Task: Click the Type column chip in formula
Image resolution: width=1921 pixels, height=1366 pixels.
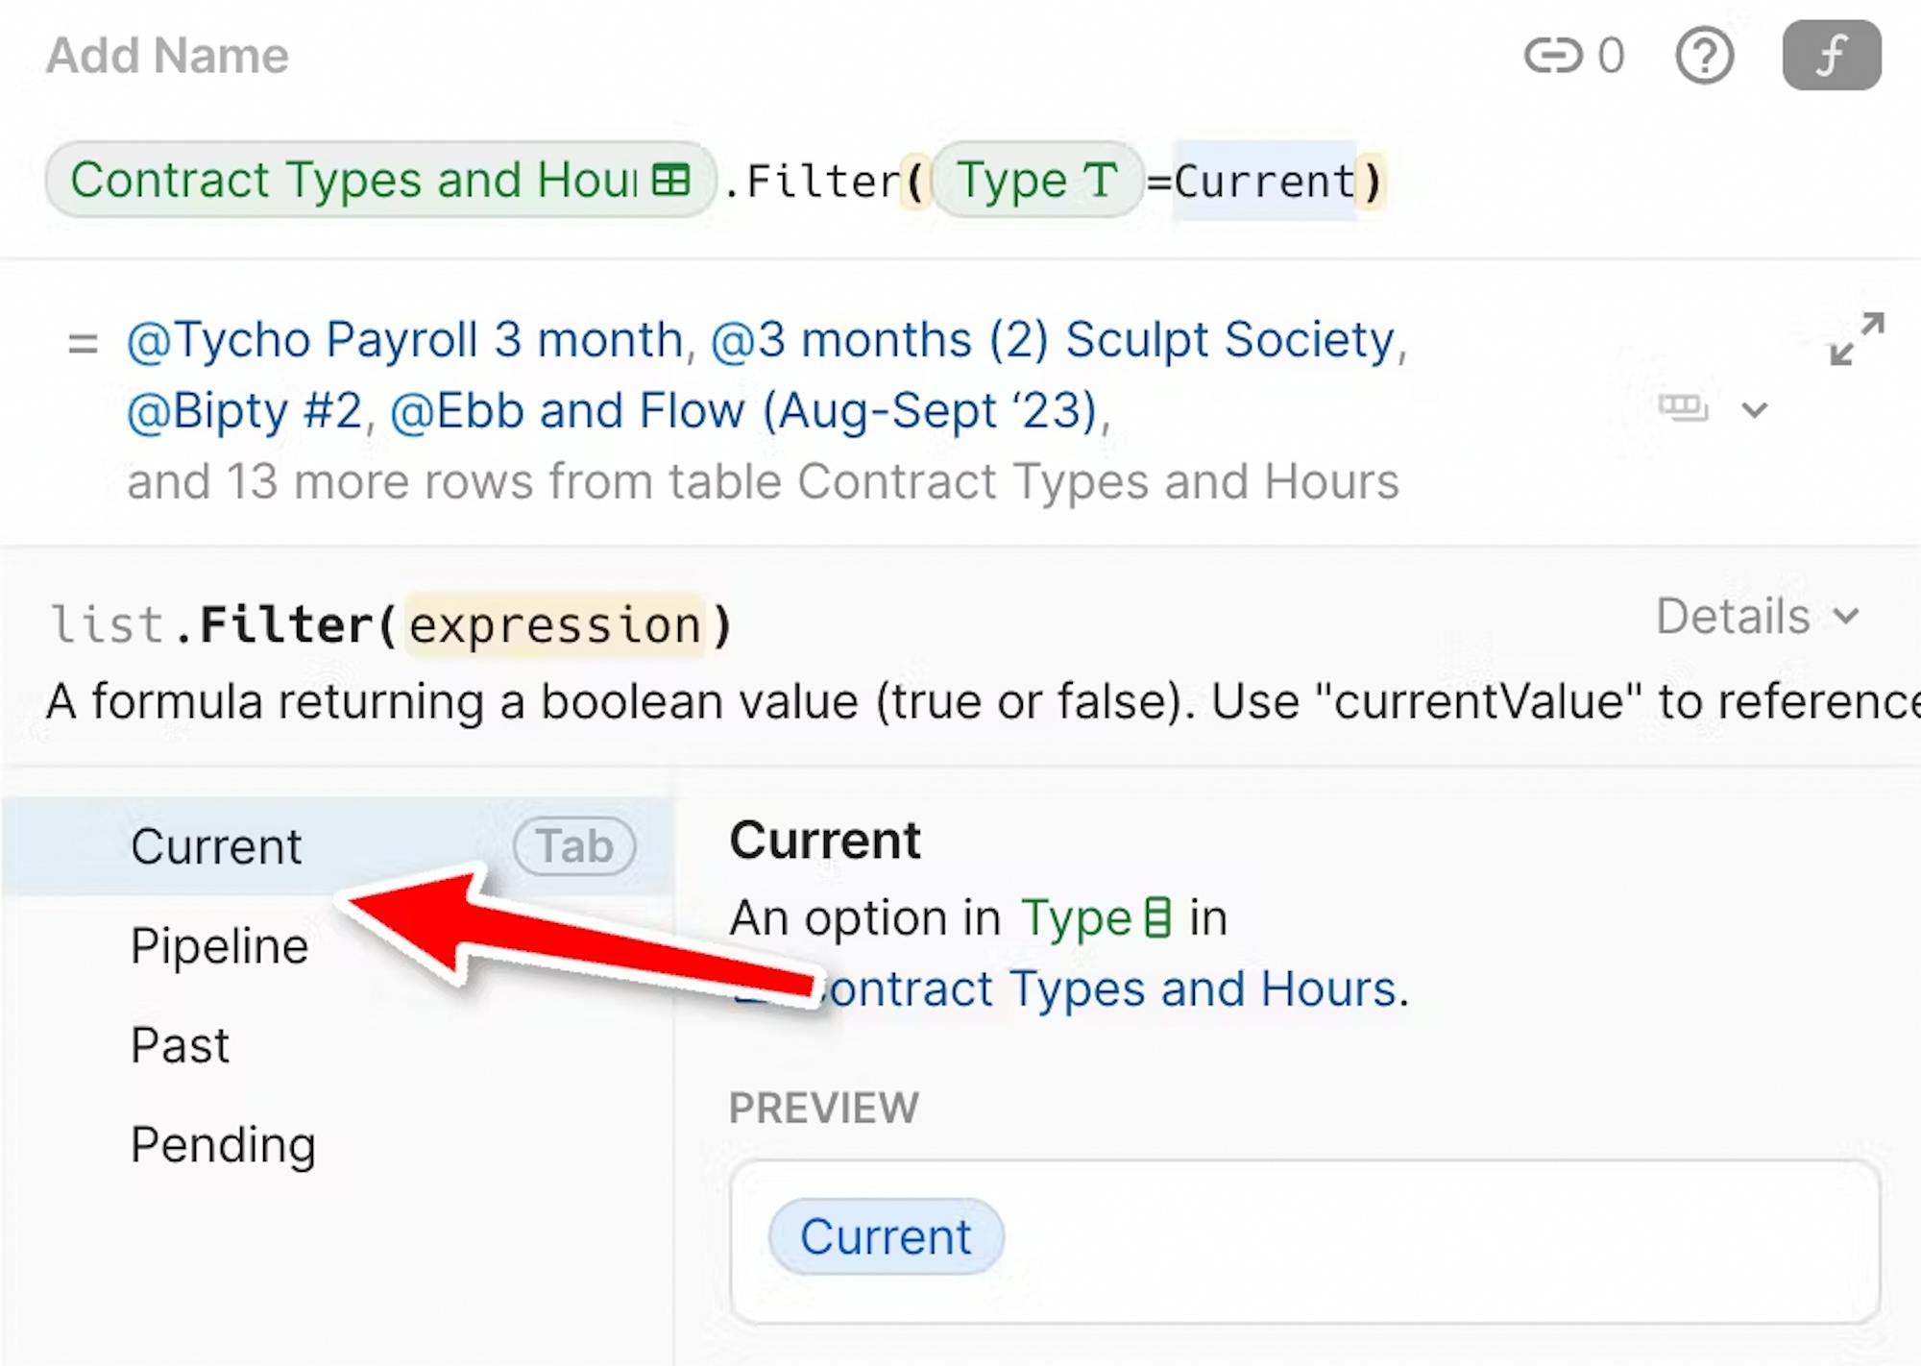Action: pos(1037,180)
